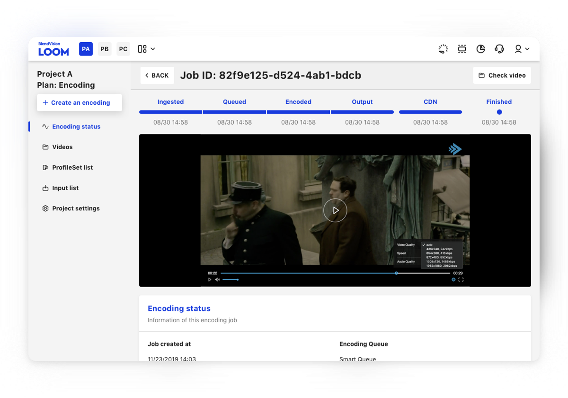568x398 pixels.
Task: Open ProfileSet list in sidebar
Action: (x=67, y=167)
